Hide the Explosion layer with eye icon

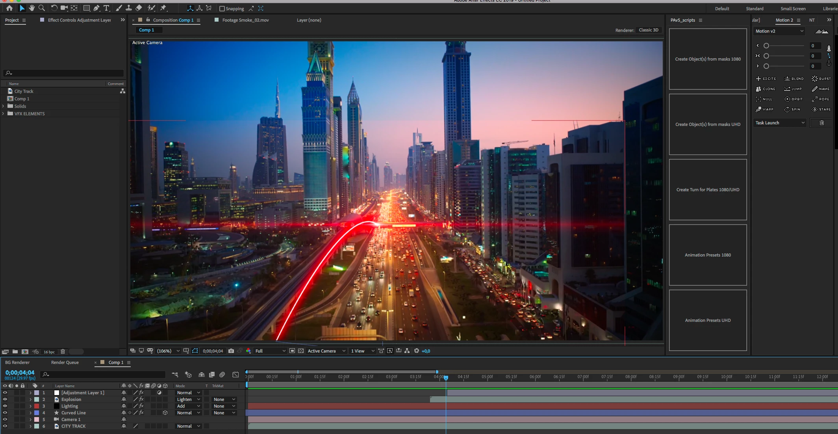(x=5, y=399)
